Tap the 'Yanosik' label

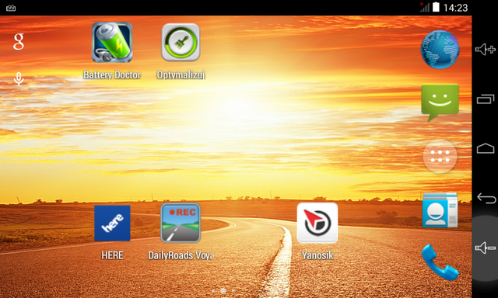pos(317,255)
